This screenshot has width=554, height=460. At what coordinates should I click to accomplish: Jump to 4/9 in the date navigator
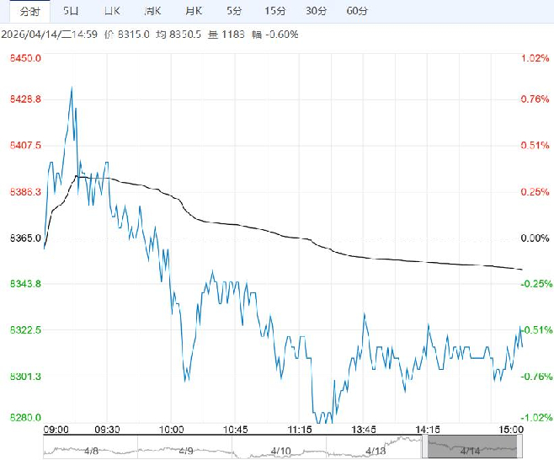tap(186, 447)
